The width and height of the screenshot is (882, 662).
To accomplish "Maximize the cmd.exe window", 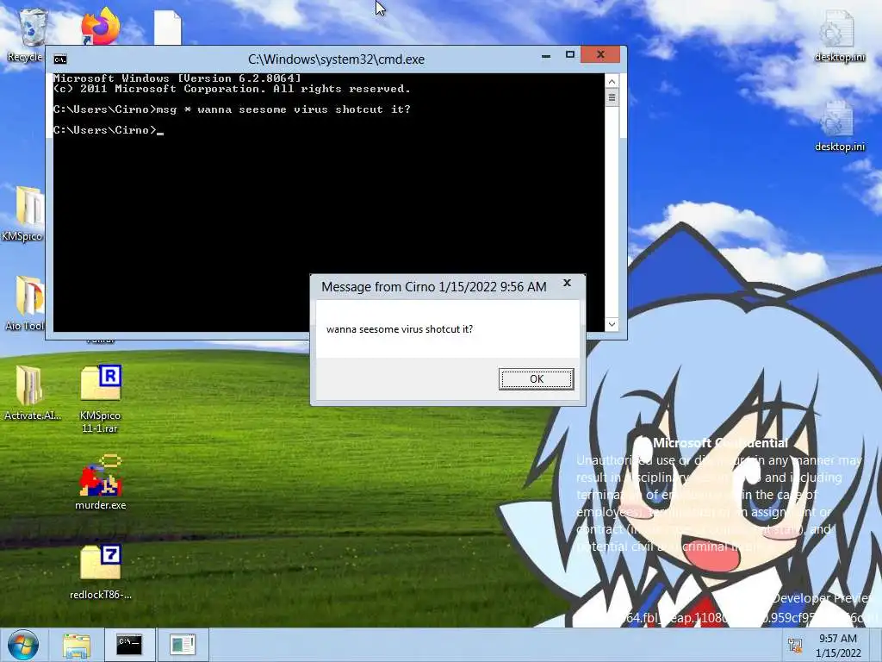I will click(570, 54).
